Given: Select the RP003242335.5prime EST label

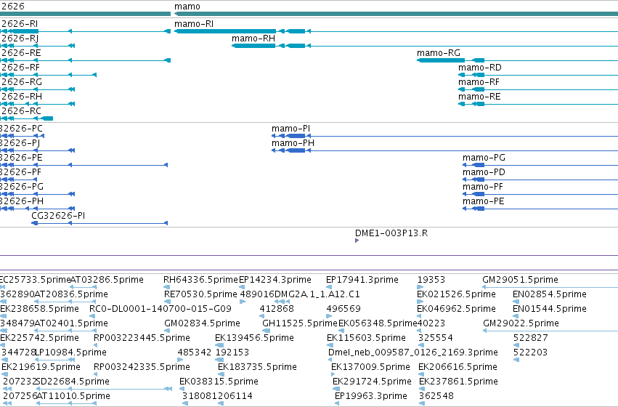Looking at the screenshot, I should coord(142,367).
